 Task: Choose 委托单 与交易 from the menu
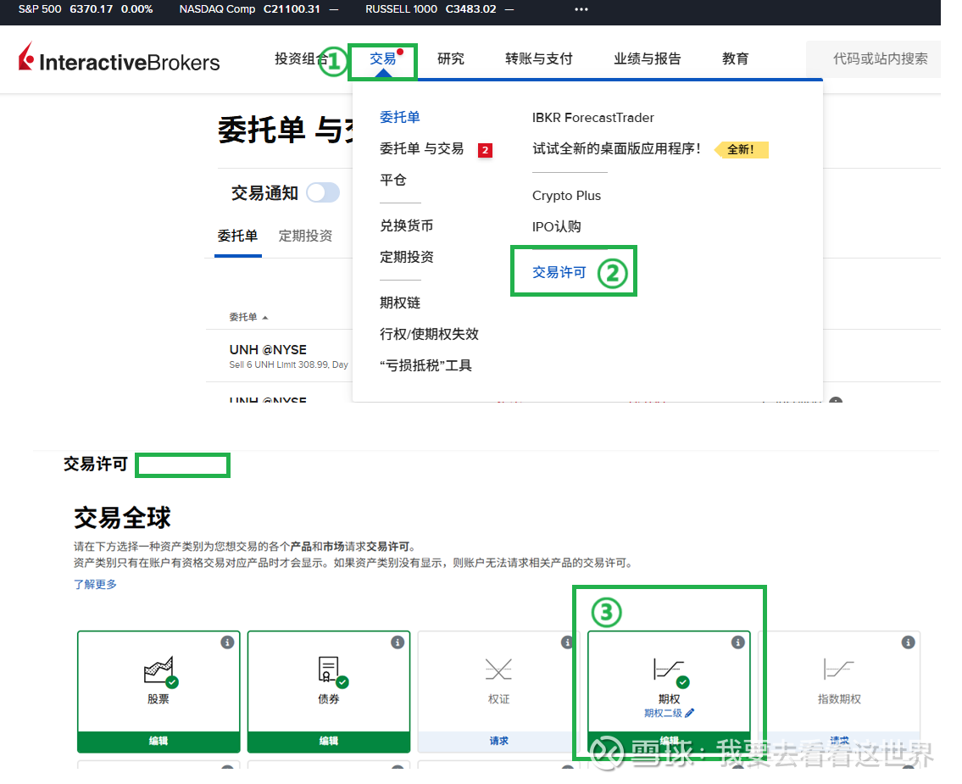pyautogui.click(x=421, y=149)
